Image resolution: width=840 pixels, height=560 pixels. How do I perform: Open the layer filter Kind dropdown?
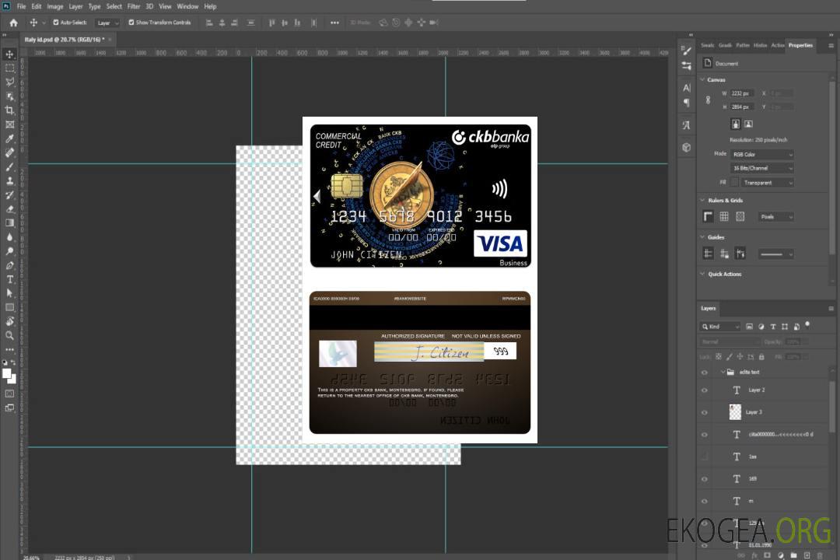click(x=720, y=327)
